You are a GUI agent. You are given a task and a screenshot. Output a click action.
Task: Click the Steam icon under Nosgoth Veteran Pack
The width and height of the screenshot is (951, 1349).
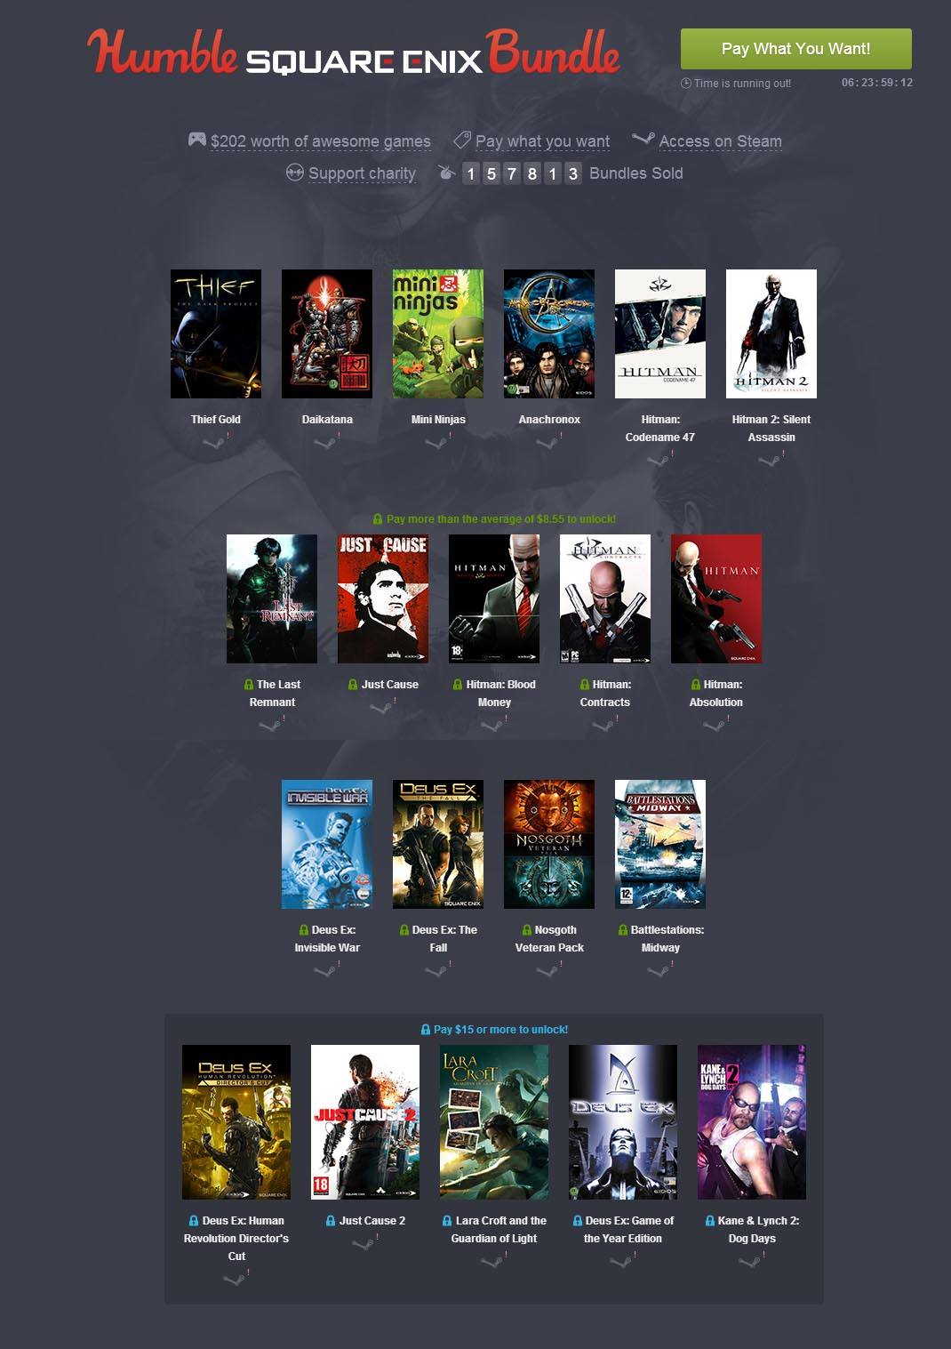point(547,970)
